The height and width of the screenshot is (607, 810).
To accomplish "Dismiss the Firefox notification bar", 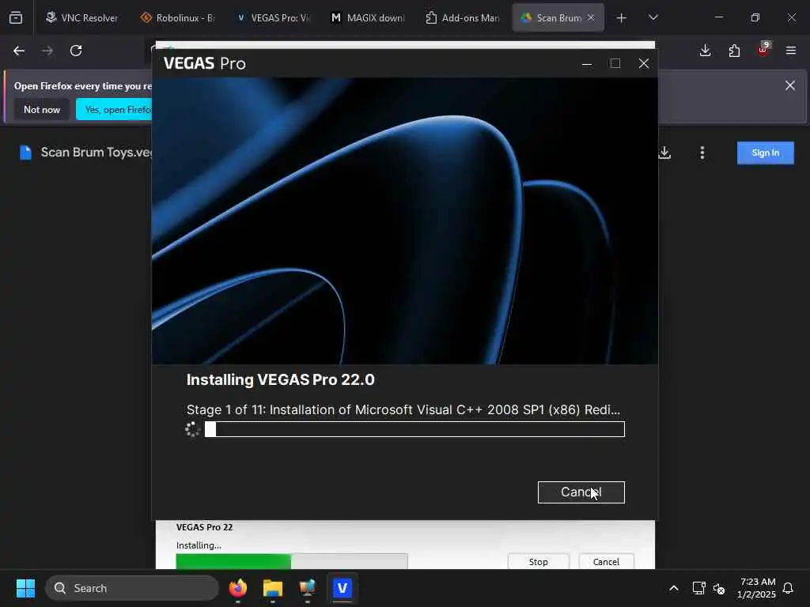I will 790,85.
